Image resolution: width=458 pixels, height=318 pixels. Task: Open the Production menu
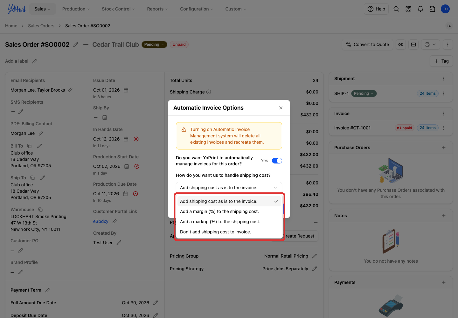(76, 9)
